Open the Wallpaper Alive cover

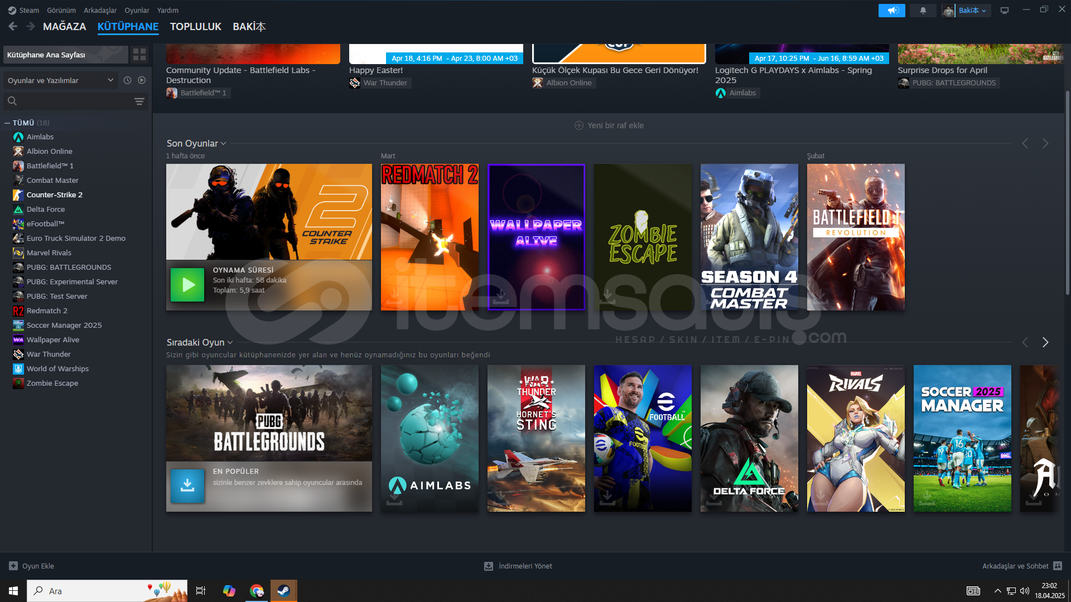point(536,237)
